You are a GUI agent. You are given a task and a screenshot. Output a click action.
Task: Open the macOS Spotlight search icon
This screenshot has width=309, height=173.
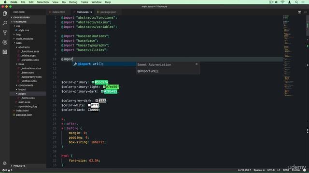coord(296,2)
